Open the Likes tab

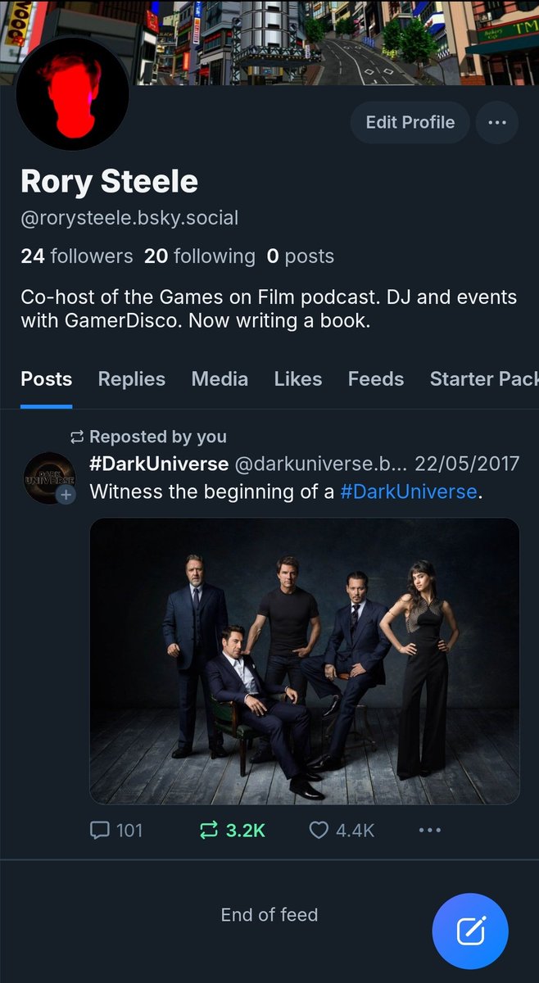tap(298, 379)
